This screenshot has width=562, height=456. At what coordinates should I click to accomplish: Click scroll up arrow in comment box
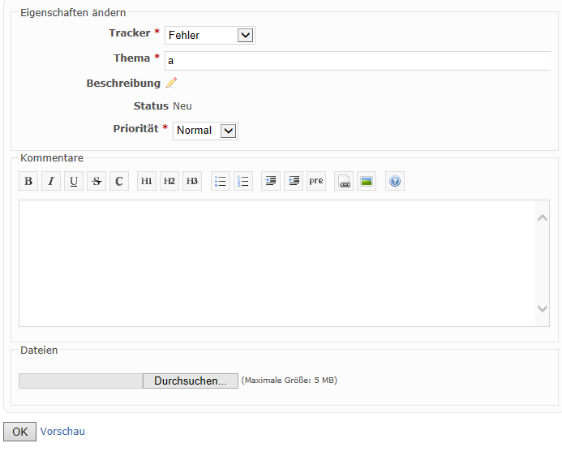543,217
